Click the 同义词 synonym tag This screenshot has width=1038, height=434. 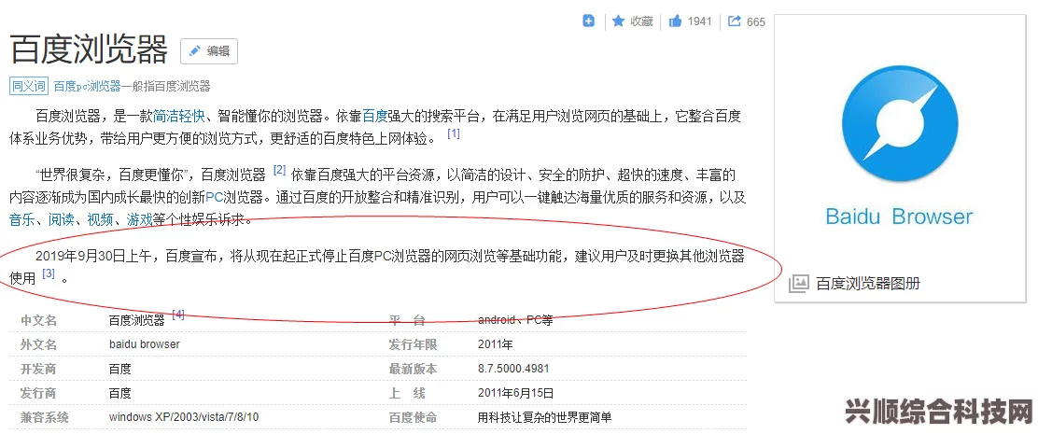(x=29, y=85)
